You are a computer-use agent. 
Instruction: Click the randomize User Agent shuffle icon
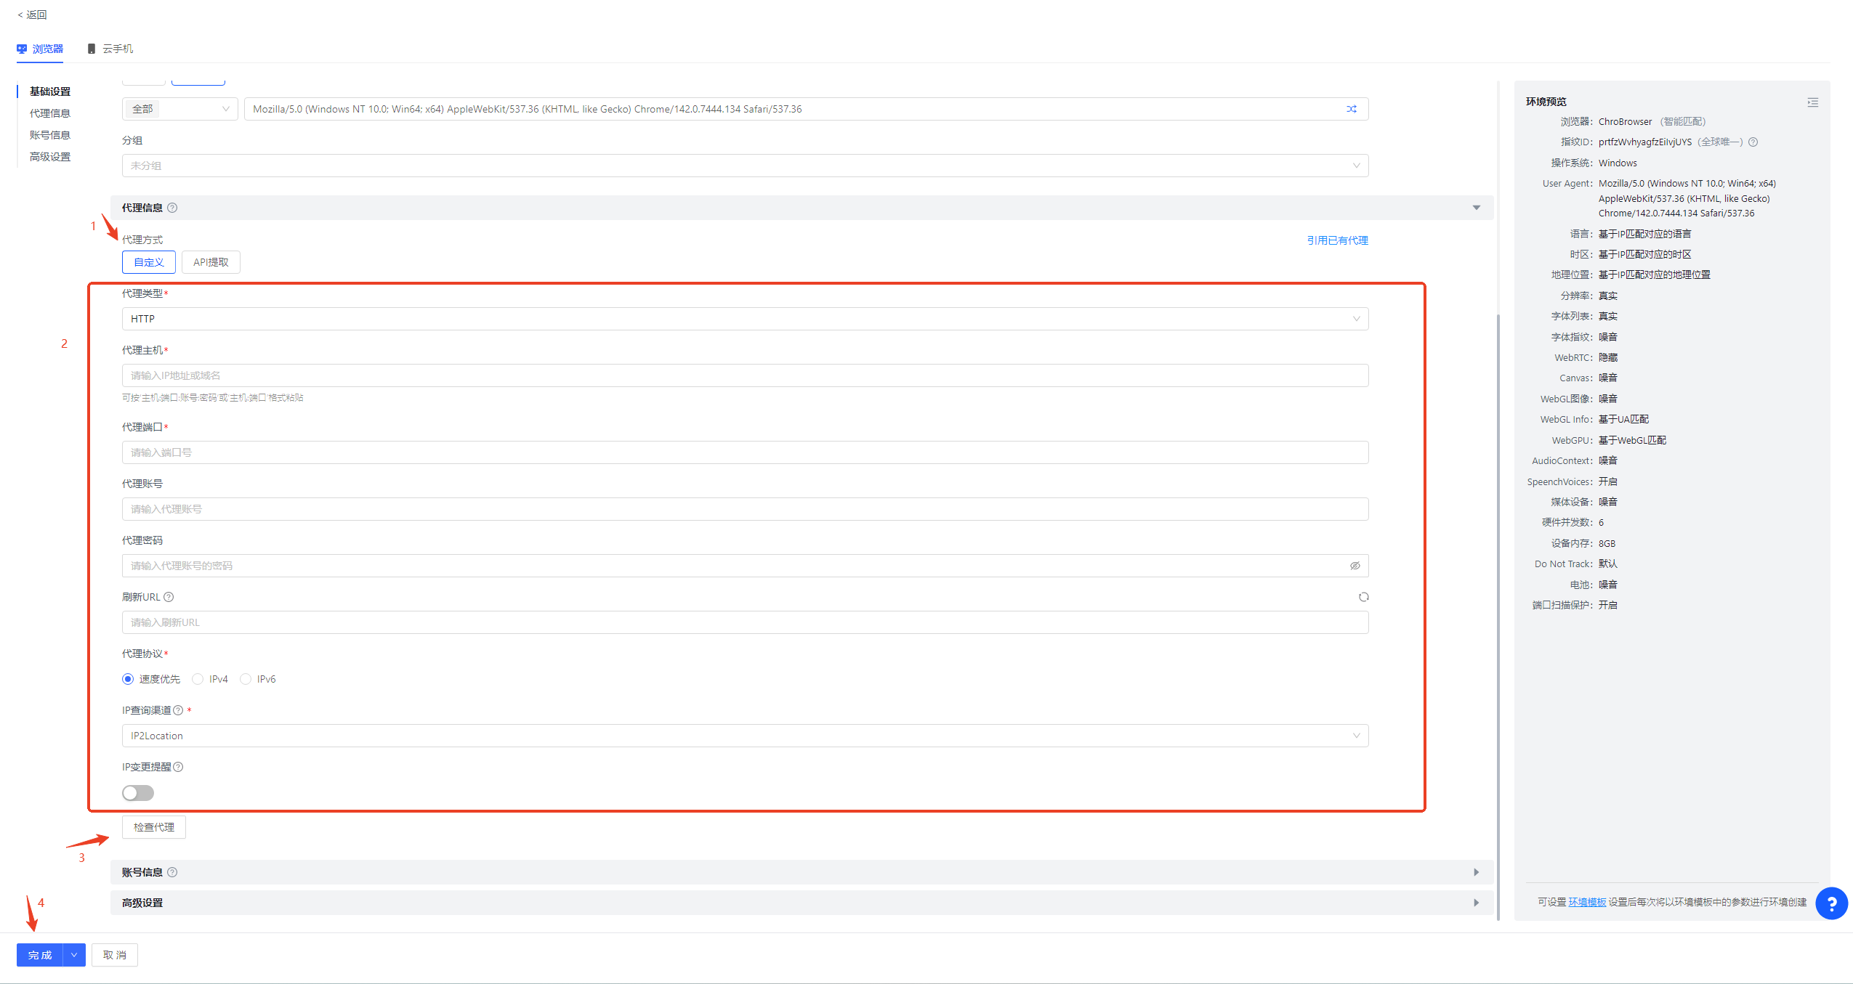[1351, 109]
